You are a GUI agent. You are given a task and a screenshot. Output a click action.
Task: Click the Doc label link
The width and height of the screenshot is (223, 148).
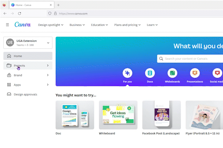tap(58, 134)
